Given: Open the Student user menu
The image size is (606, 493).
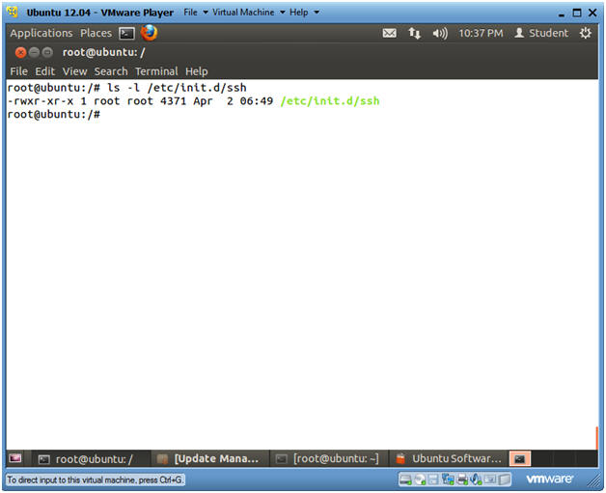Looking at the screenshot, I should (x=541, y=33).
